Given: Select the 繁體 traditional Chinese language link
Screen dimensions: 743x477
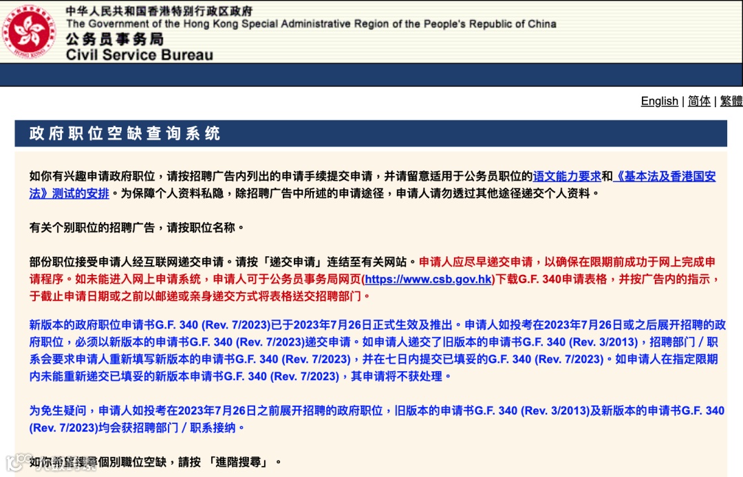Looking at the screenshot, I should 731,101.
